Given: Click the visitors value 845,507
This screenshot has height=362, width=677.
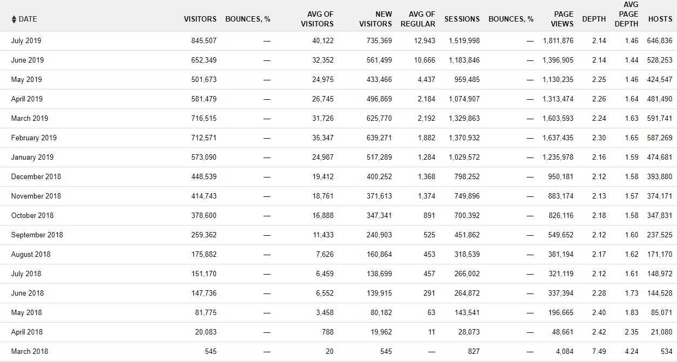Looking at the screenshot, I should (204, 41).
